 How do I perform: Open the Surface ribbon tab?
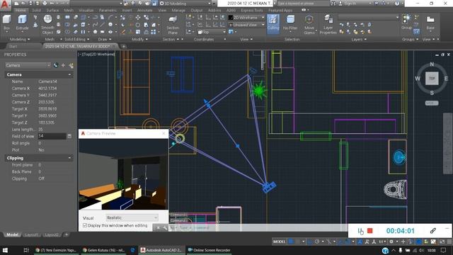(52, 10)
